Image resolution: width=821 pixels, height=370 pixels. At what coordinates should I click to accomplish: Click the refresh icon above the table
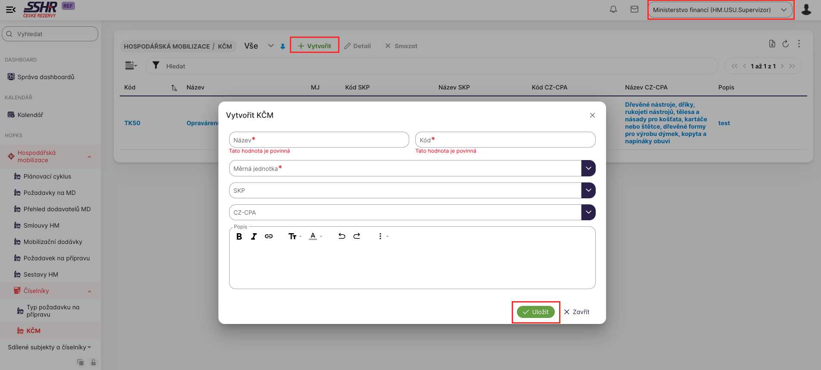(785, 44)
